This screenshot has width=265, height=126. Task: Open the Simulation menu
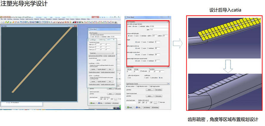(48, 19)
